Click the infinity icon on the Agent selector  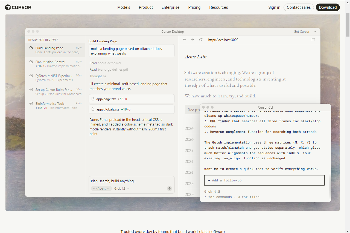click(x=95, y=189)
